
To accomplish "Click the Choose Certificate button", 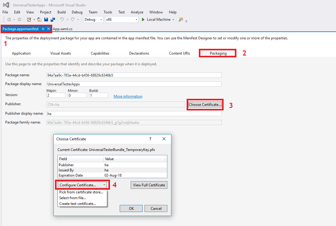I will coord(205,104).
